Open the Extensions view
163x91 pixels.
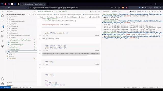[3, 36]
